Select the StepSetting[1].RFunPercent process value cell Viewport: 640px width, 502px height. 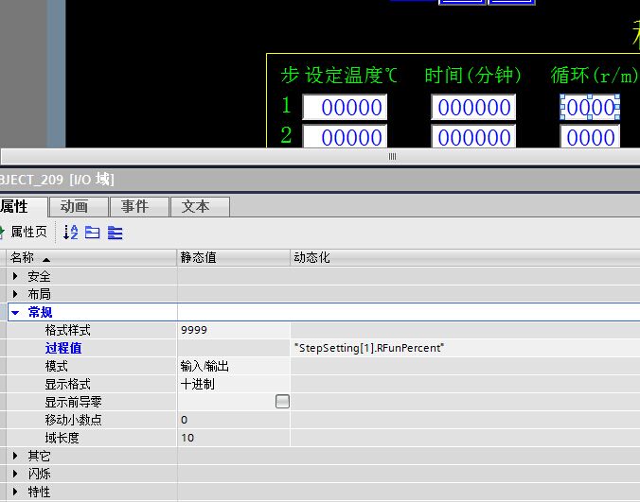465,348
